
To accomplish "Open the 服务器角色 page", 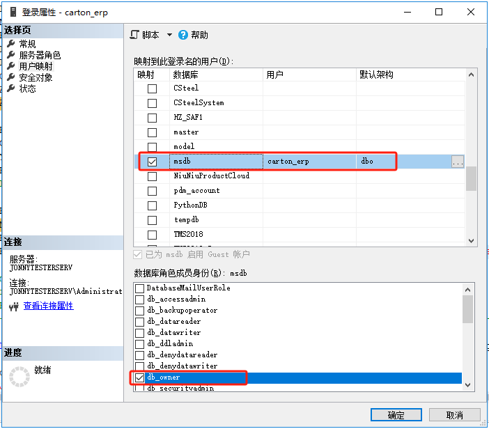I will 40,55.
